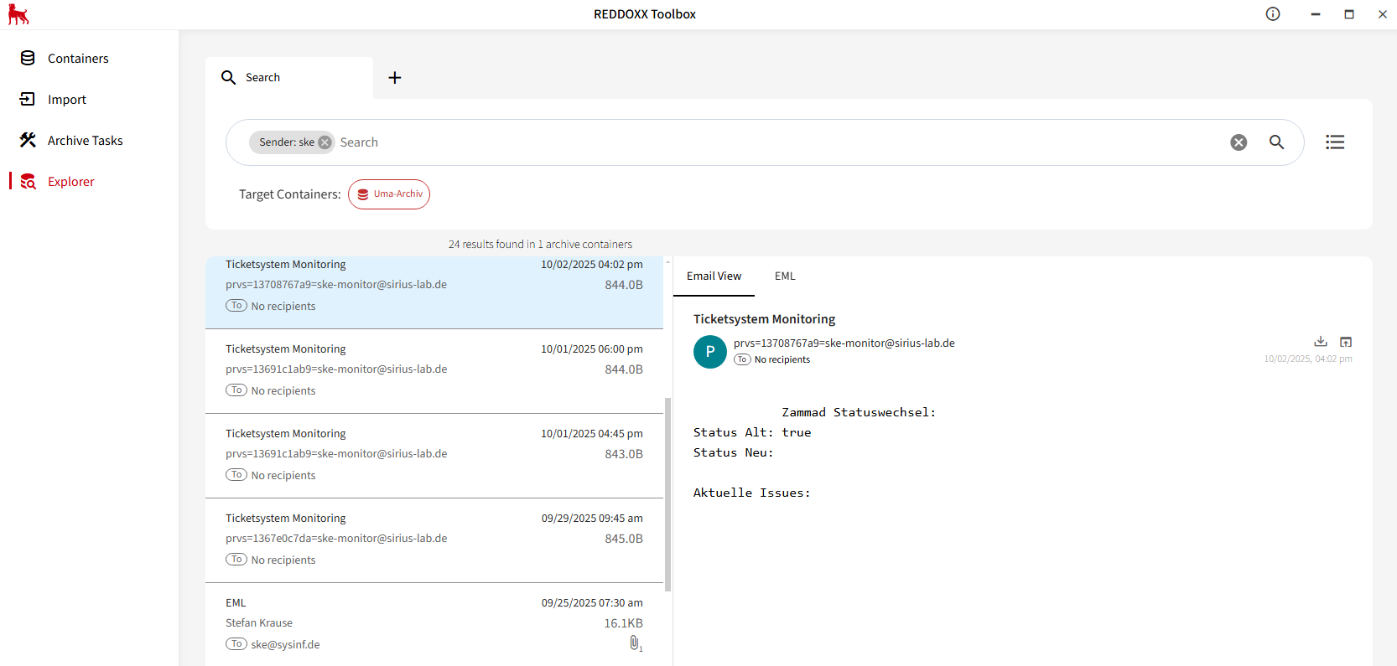The width and height of the screenshot is (1397, 666).
Task: Open email in new window icon
Action: click(1346, 342)
